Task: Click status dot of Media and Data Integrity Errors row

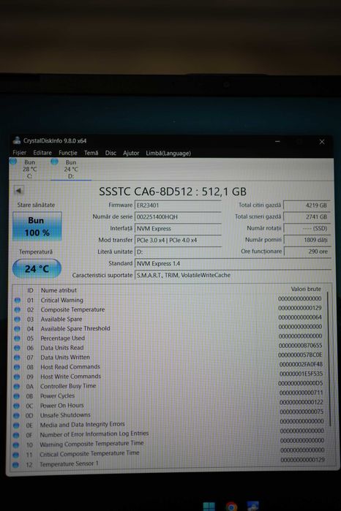Action: tap(16, 425)
